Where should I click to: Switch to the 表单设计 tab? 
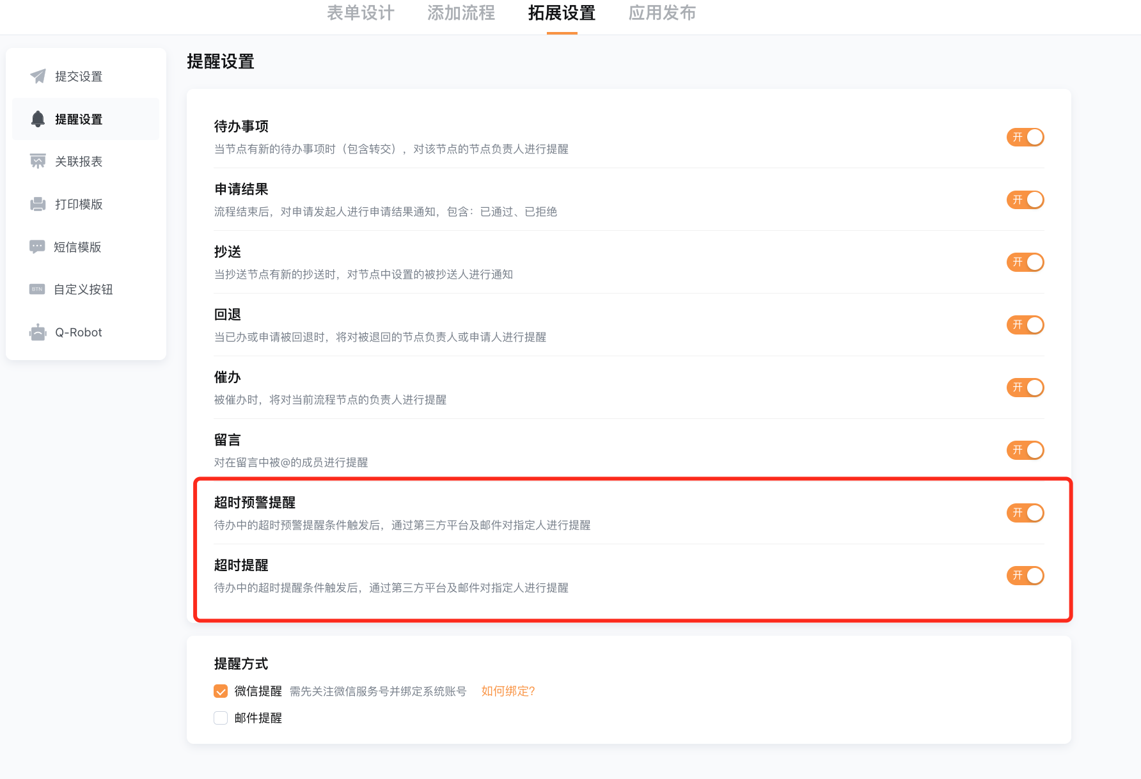pyautogui.click(x=361, y=13)
